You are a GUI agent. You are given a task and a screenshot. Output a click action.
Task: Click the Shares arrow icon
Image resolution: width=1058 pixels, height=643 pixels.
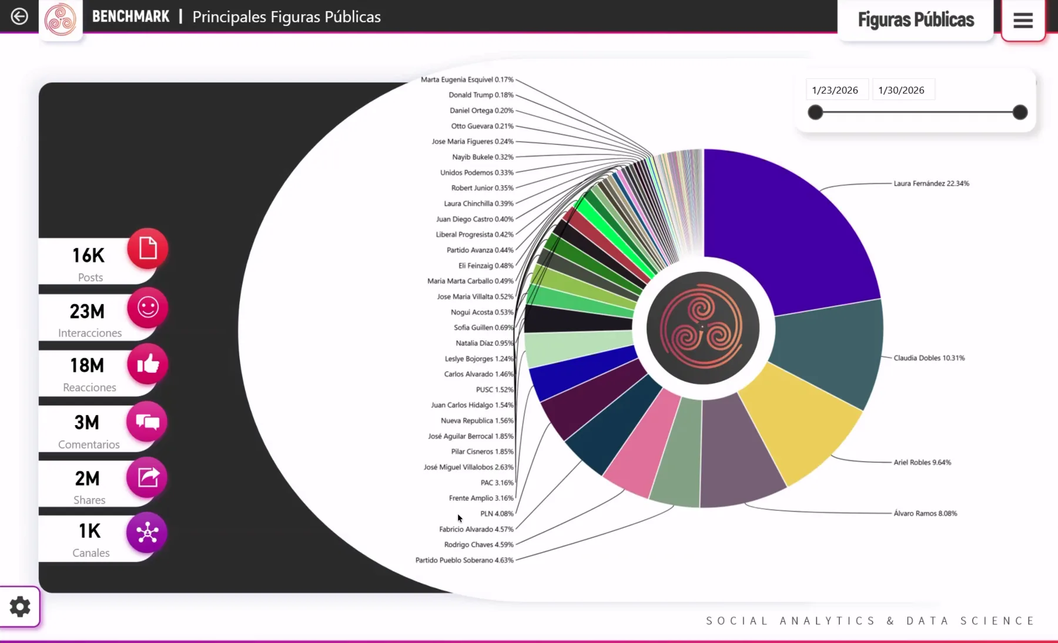(147, 477)
